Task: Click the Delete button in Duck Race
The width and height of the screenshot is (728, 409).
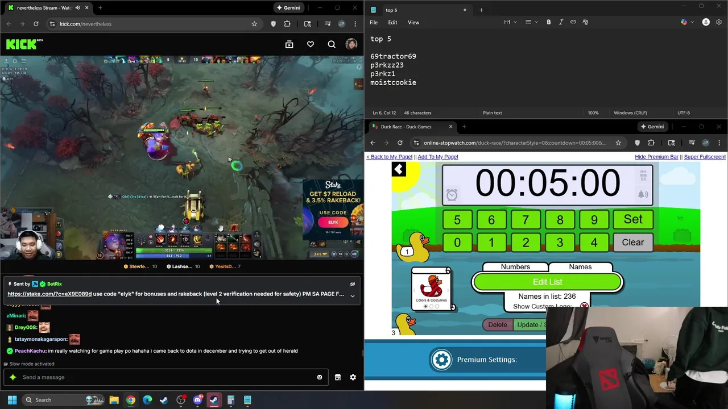Action: (x=498, y=325)
